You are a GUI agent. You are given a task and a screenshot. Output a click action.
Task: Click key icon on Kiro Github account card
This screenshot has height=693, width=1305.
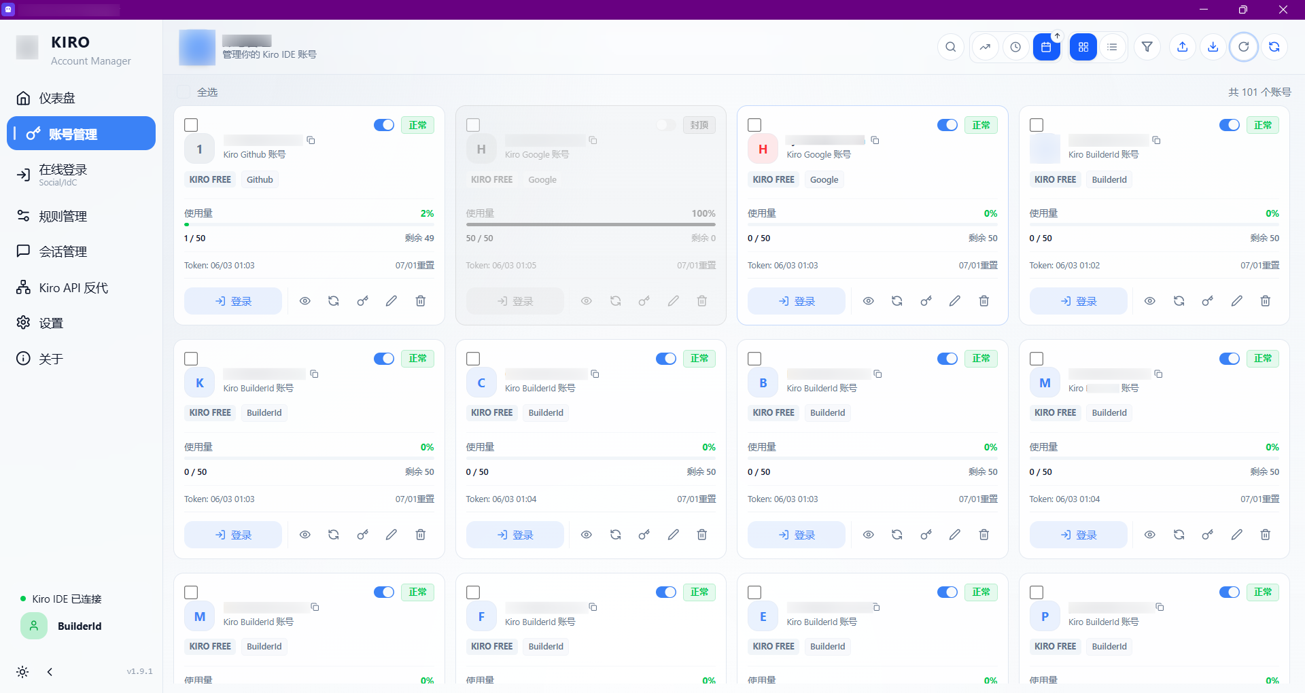363,301
